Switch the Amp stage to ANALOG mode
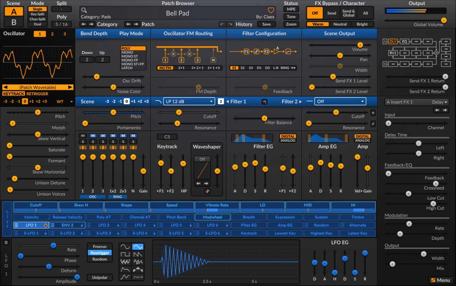This screenshot has height=286, width=456. [362, 141]
